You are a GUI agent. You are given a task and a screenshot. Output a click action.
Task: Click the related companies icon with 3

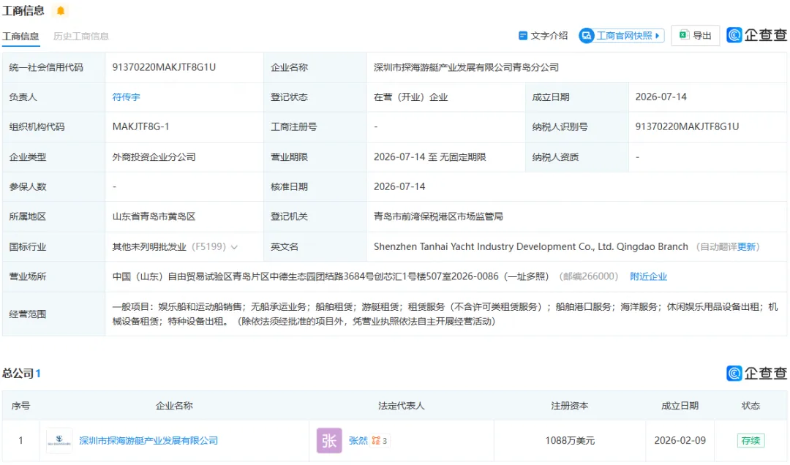click(380, 441)
